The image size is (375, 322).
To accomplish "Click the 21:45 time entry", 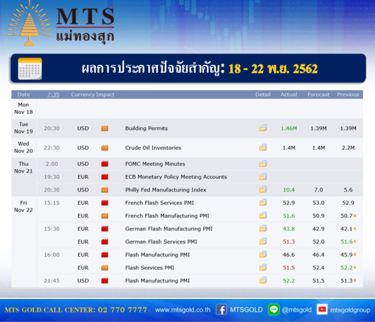I will click(52, 281).
